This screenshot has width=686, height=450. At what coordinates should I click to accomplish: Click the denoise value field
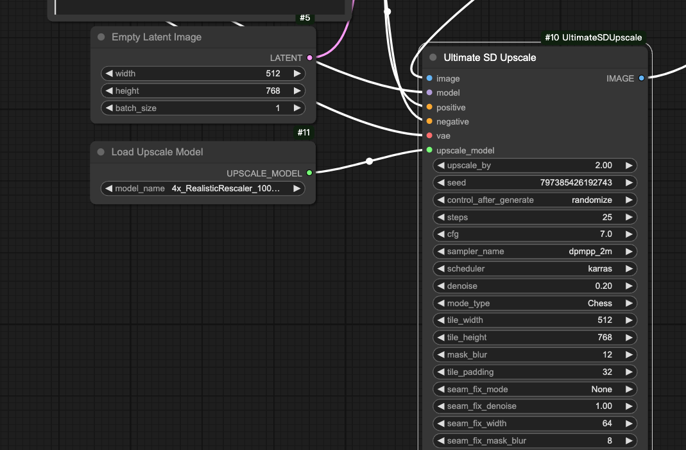(x=535, y=286)
